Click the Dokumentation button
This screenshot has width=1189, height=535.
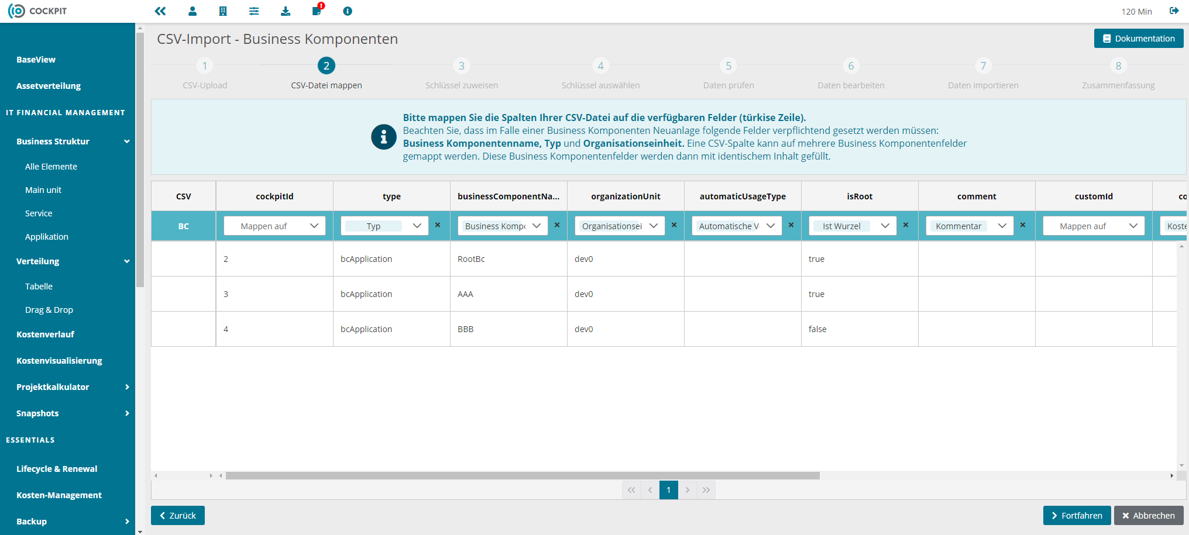tap(1139, 39)
